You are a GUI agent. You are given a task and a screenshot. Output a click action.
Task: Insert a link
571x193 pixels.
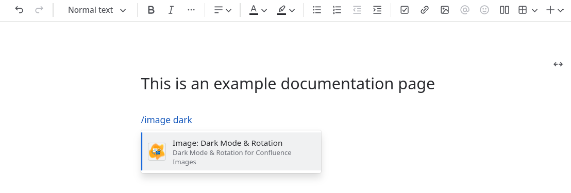pyautogui.click(x=424, y=10)
